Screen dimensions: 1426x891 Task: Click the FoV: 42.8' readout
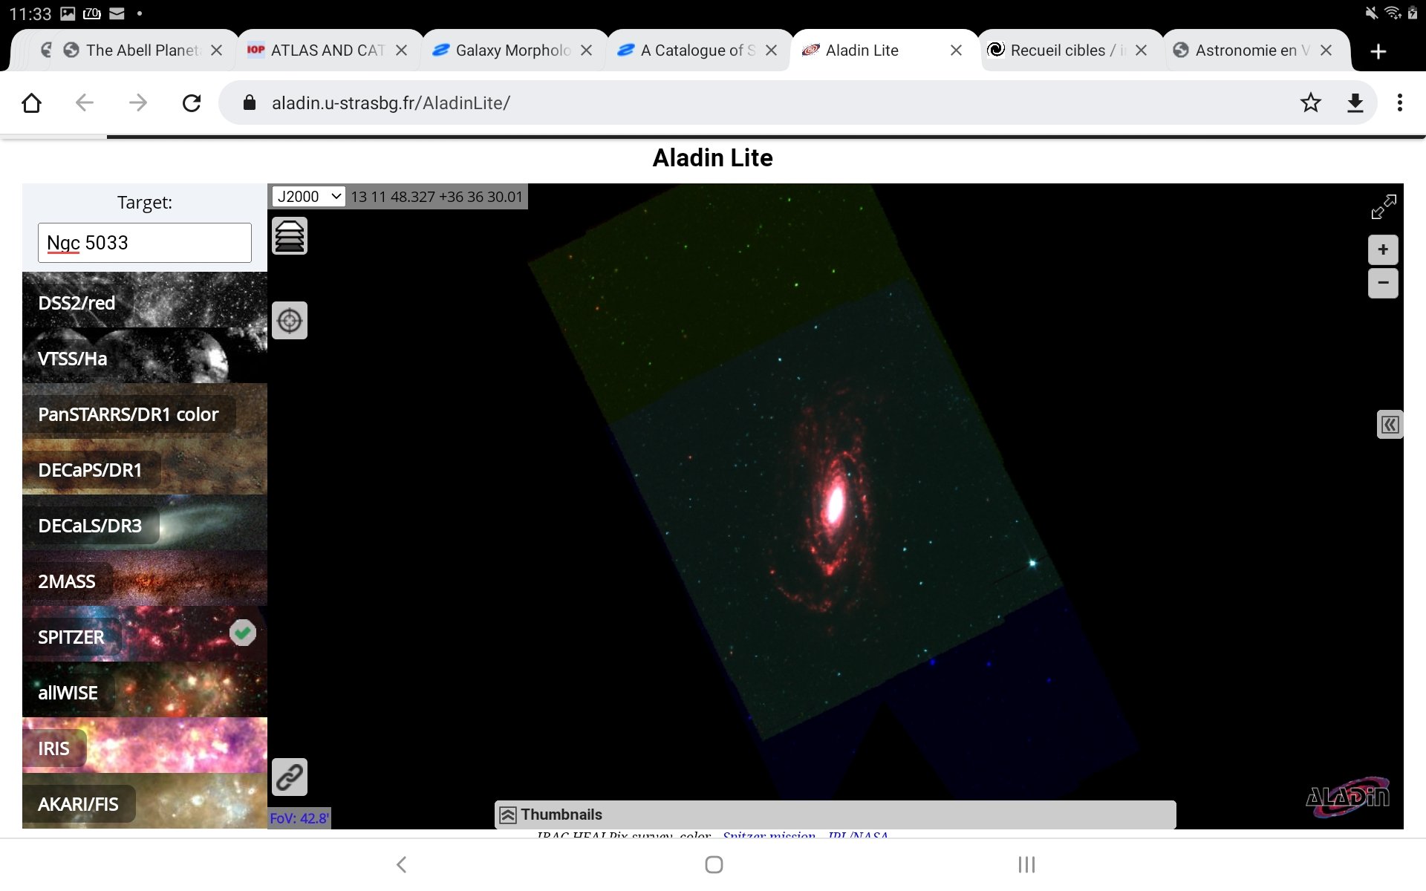[299, 818]
